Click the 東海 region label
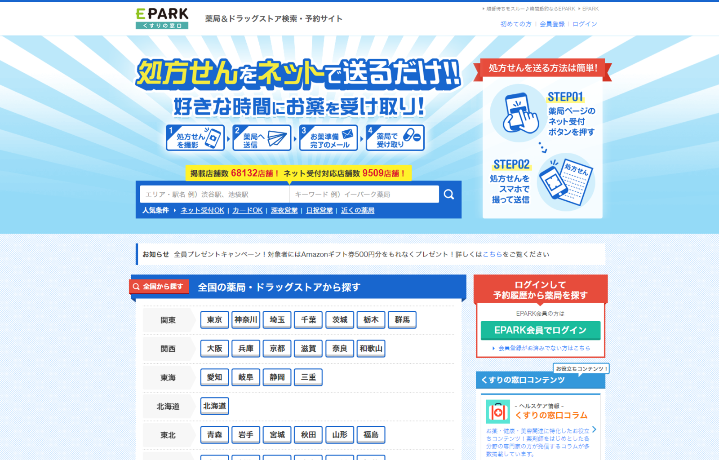Screen dimensions: 719x460 168,378
